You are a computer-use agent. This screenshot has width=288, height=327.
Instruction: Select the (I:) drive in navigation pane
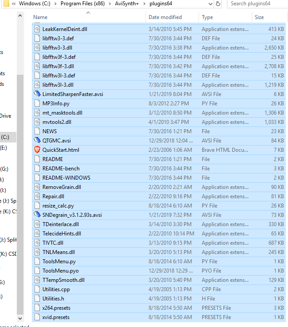point(3,190)
